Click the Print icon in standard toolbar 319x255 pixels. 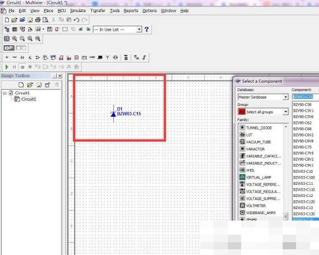tap(38, 20)
